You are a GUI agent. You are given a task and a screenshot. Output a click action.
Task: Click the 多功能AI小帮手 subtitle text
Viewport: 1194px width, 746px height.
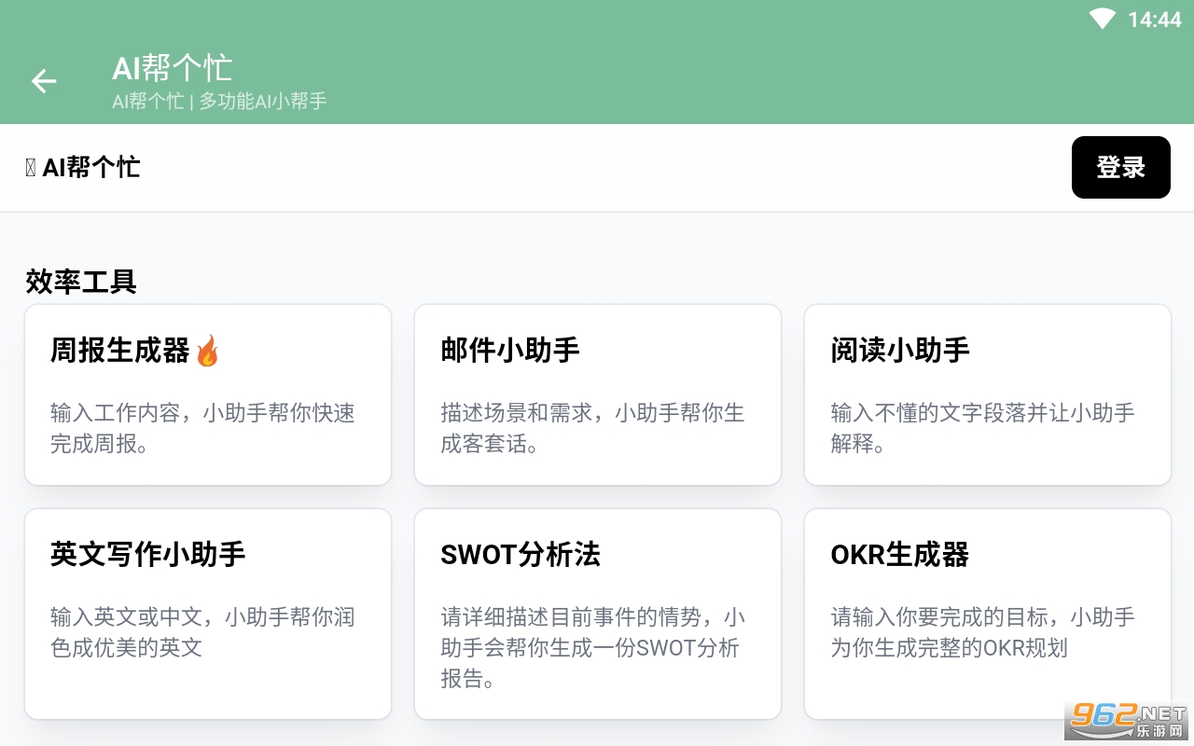pyautogui.click(x=263, y=101)
